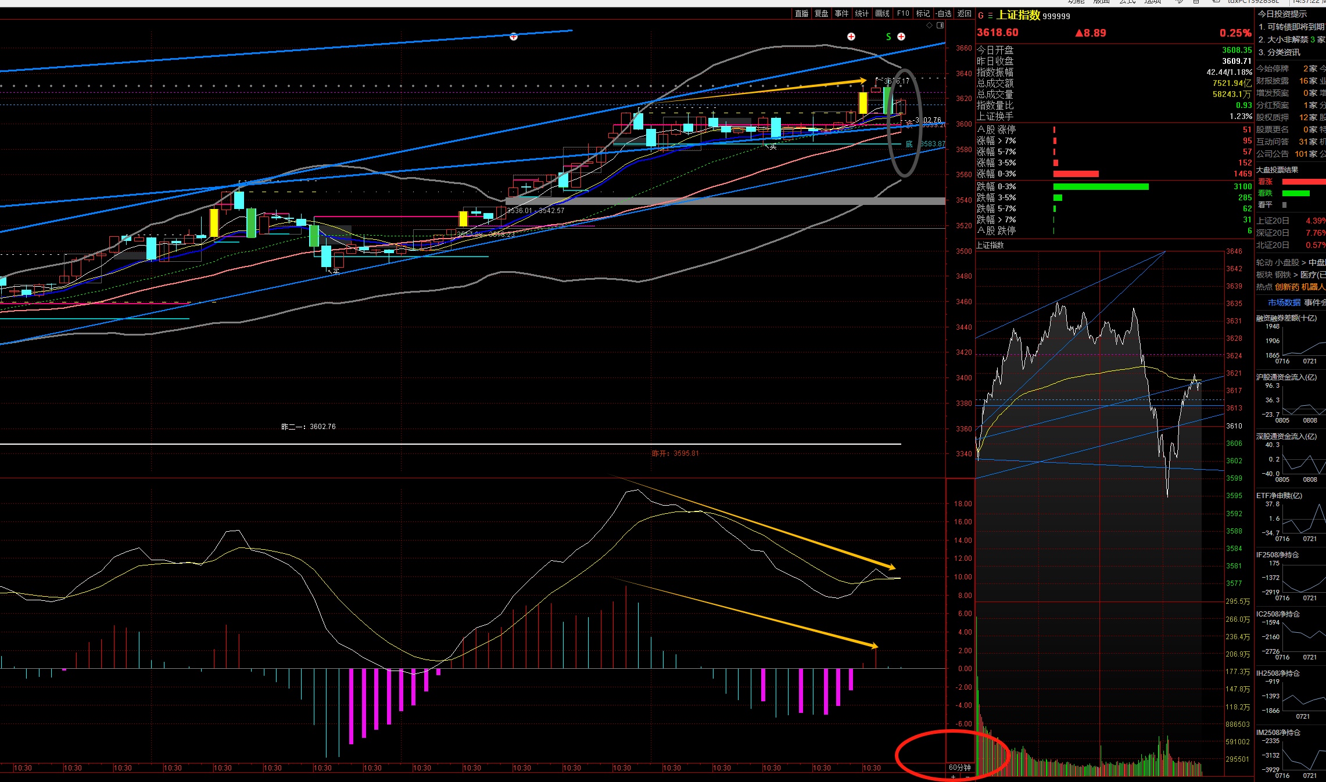Viewport: 1326px width, 782px height.
Task: Click the 上证20日 percentage row
Action: point(1291,221)
